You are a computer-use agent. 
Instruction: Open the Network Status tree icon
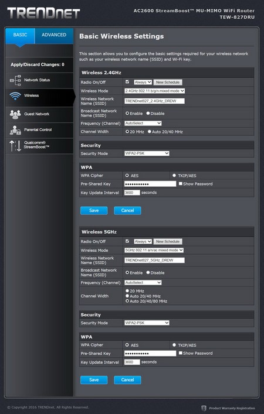coord(15,80)
